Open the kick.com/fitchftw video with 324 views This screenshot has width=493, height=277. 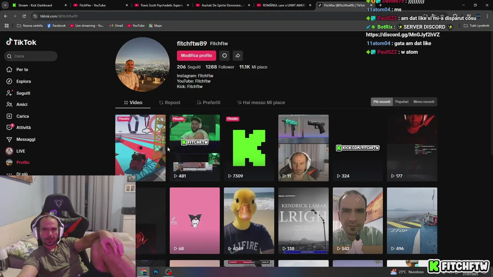coord(358,148)
